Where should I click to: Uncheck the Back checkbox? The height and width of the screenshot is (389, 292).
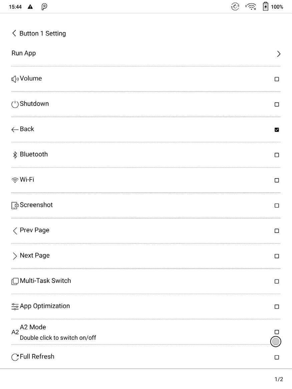coord(277,130)
